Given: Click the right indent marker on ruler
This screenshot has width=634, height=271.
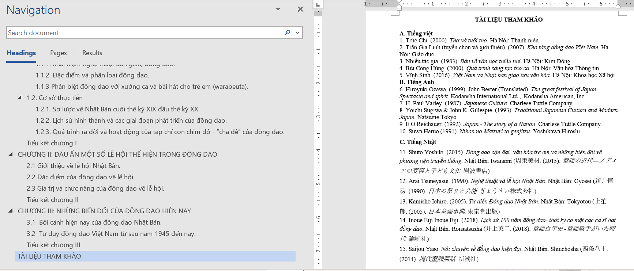Looking at the screenshot, I should point(618,6).
